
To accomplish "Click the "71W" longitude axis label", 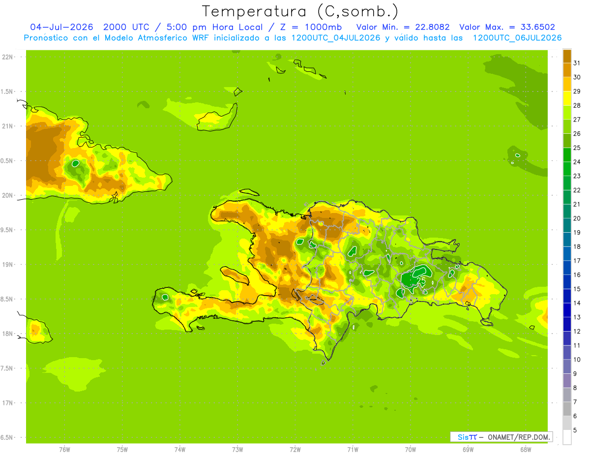I will 353,449.
